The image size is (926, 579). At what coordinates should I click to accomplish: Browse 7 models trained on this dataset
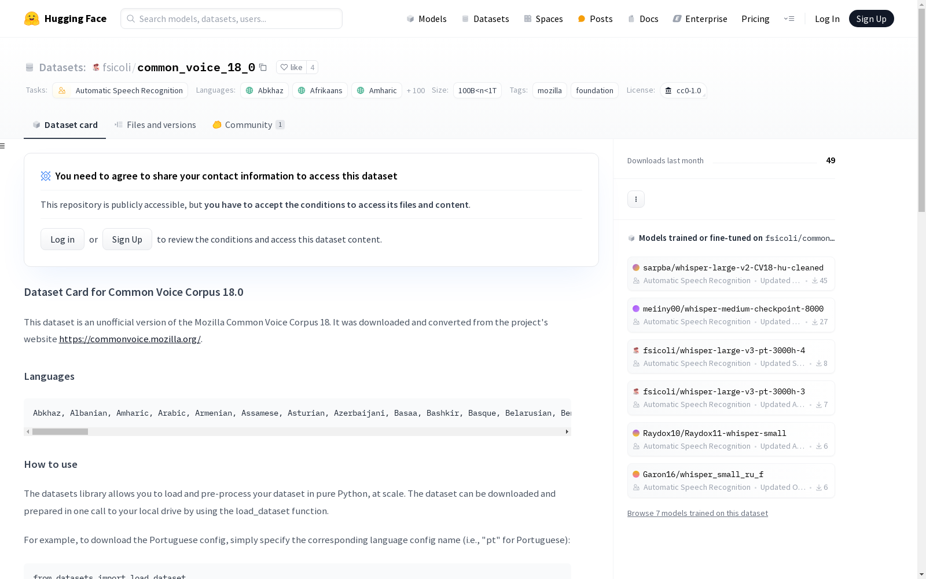pos(697,513)
